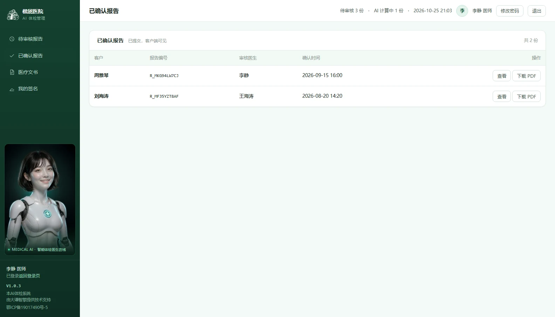Screen dimensions: 555x317
Task: Click the 2026-10-25 21:03 timestamp
Action: click(x=433, y=11)
